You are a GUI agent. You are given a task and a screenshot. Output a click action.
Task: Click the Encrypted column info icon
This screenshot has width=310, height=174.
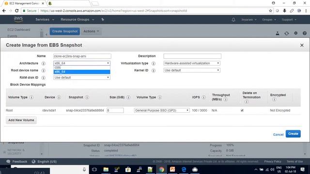pos(274,100)
